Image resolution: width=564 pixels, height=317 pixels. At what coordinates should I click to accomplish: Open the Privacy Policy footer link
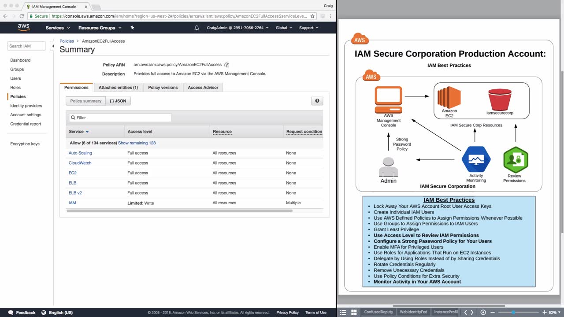[288, 313]
